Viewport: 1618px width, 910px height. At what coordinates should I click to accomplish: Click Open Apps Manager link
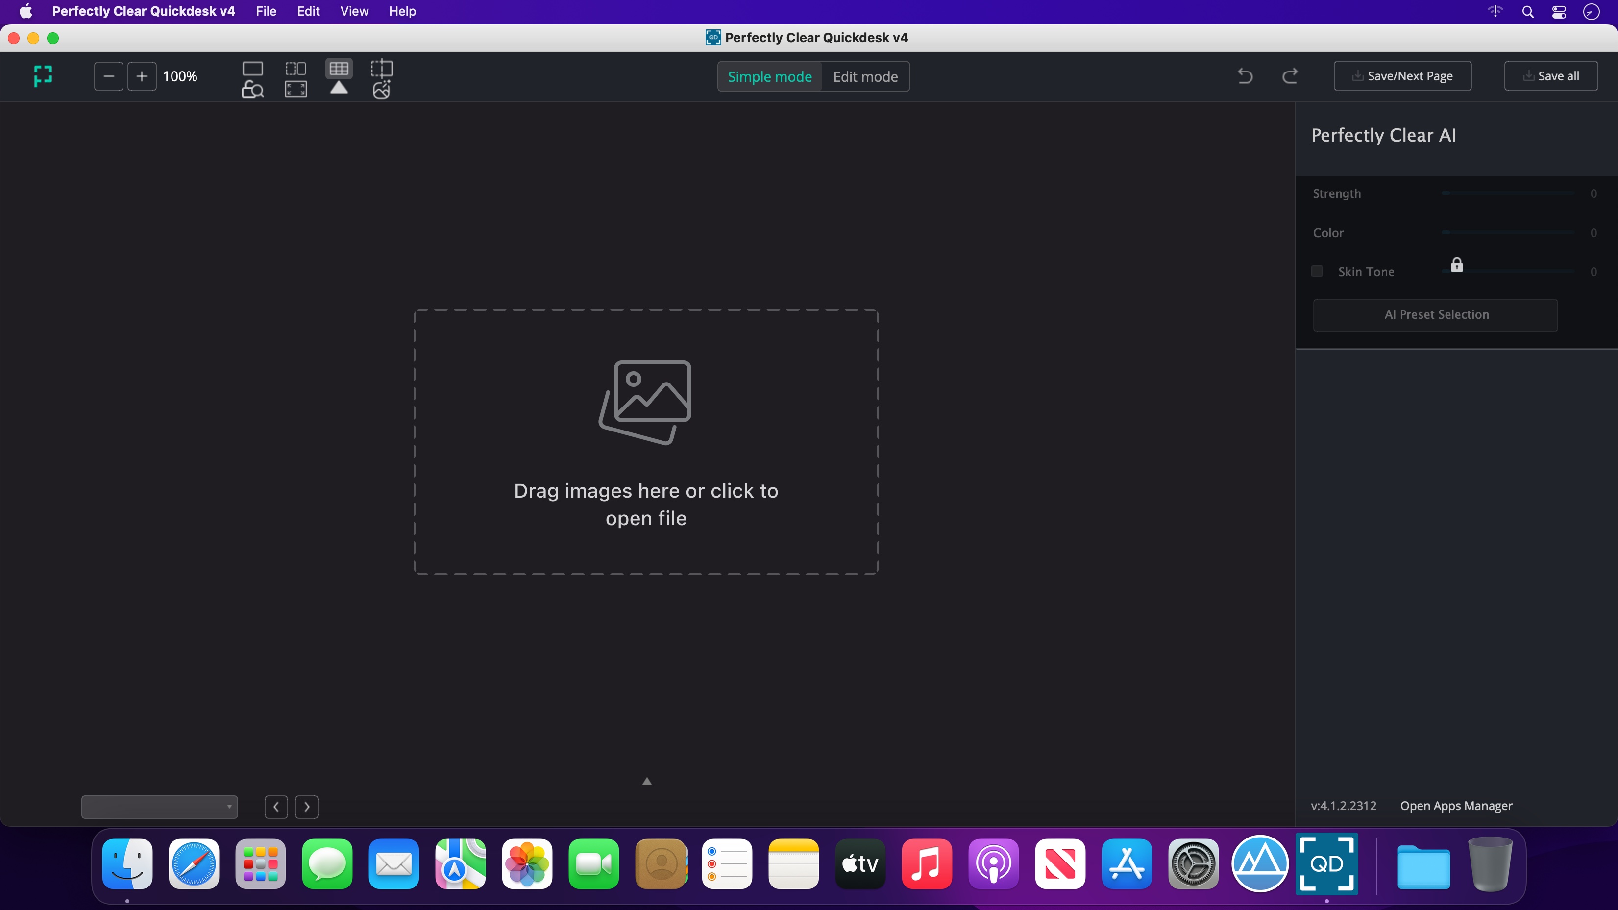[1456, 806]
